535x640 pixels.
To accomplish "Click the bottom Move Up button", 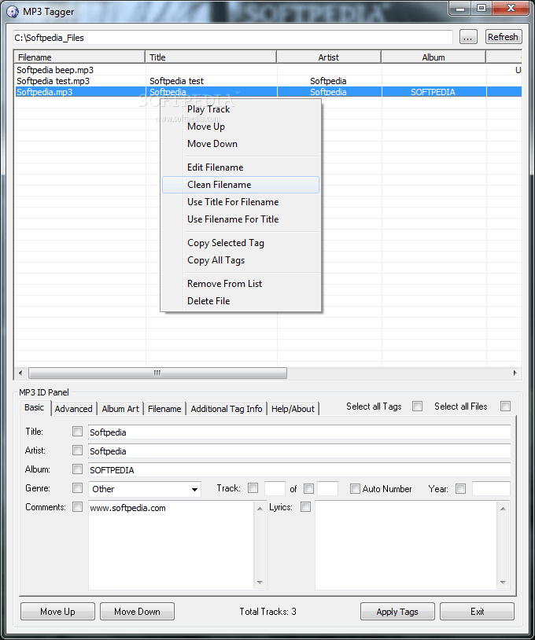I will pyautogui.click(x=57, y=612).
